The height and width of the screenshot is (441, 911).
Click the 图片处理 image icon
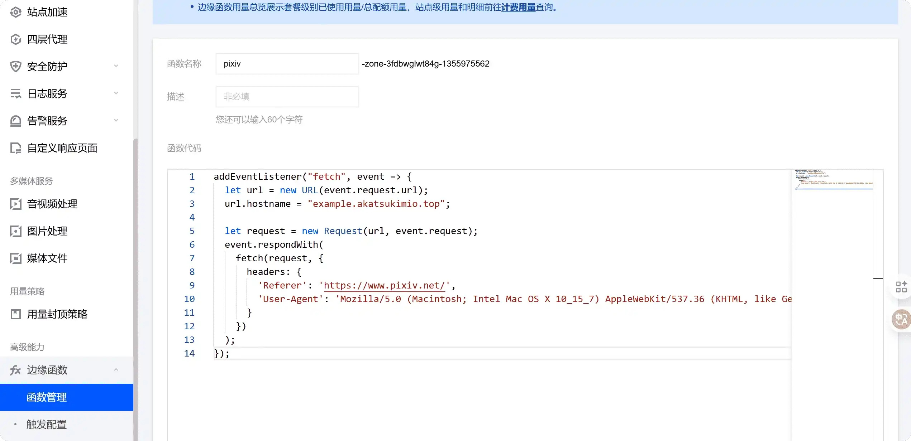click(x=16, y=231)
